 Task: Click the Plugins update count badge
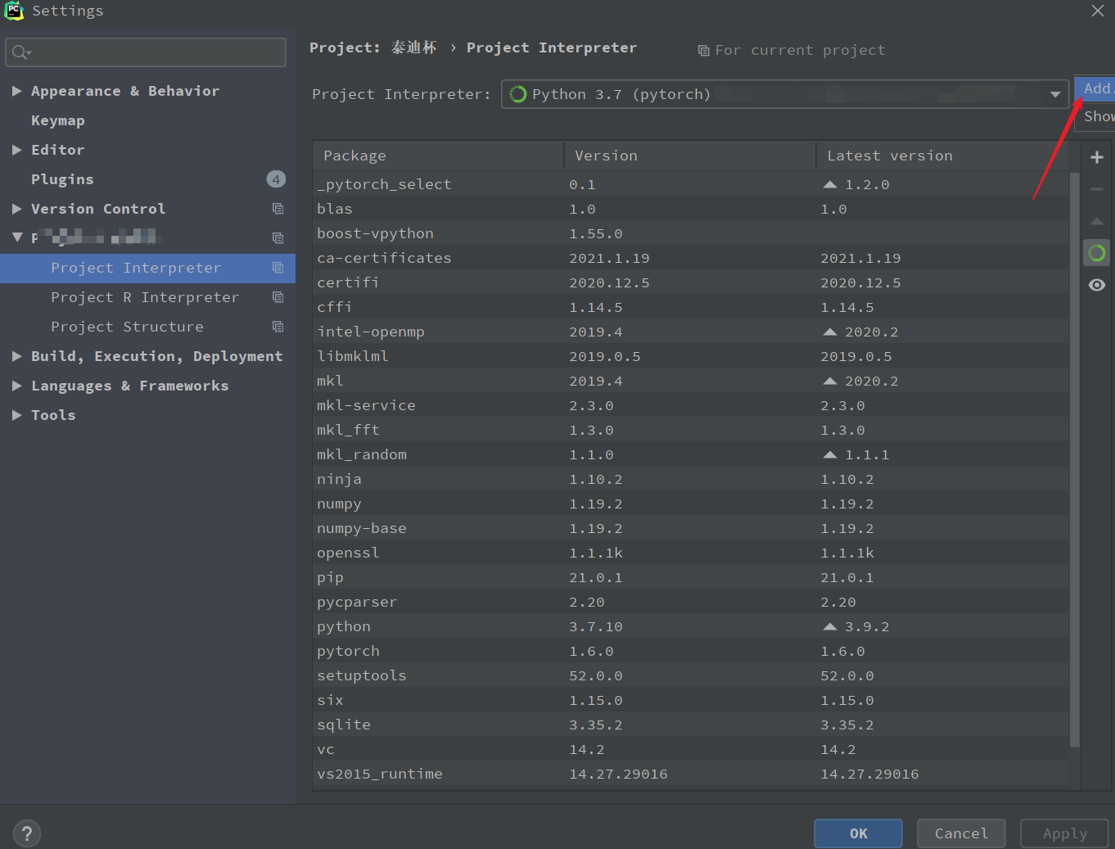pos(276,179)
